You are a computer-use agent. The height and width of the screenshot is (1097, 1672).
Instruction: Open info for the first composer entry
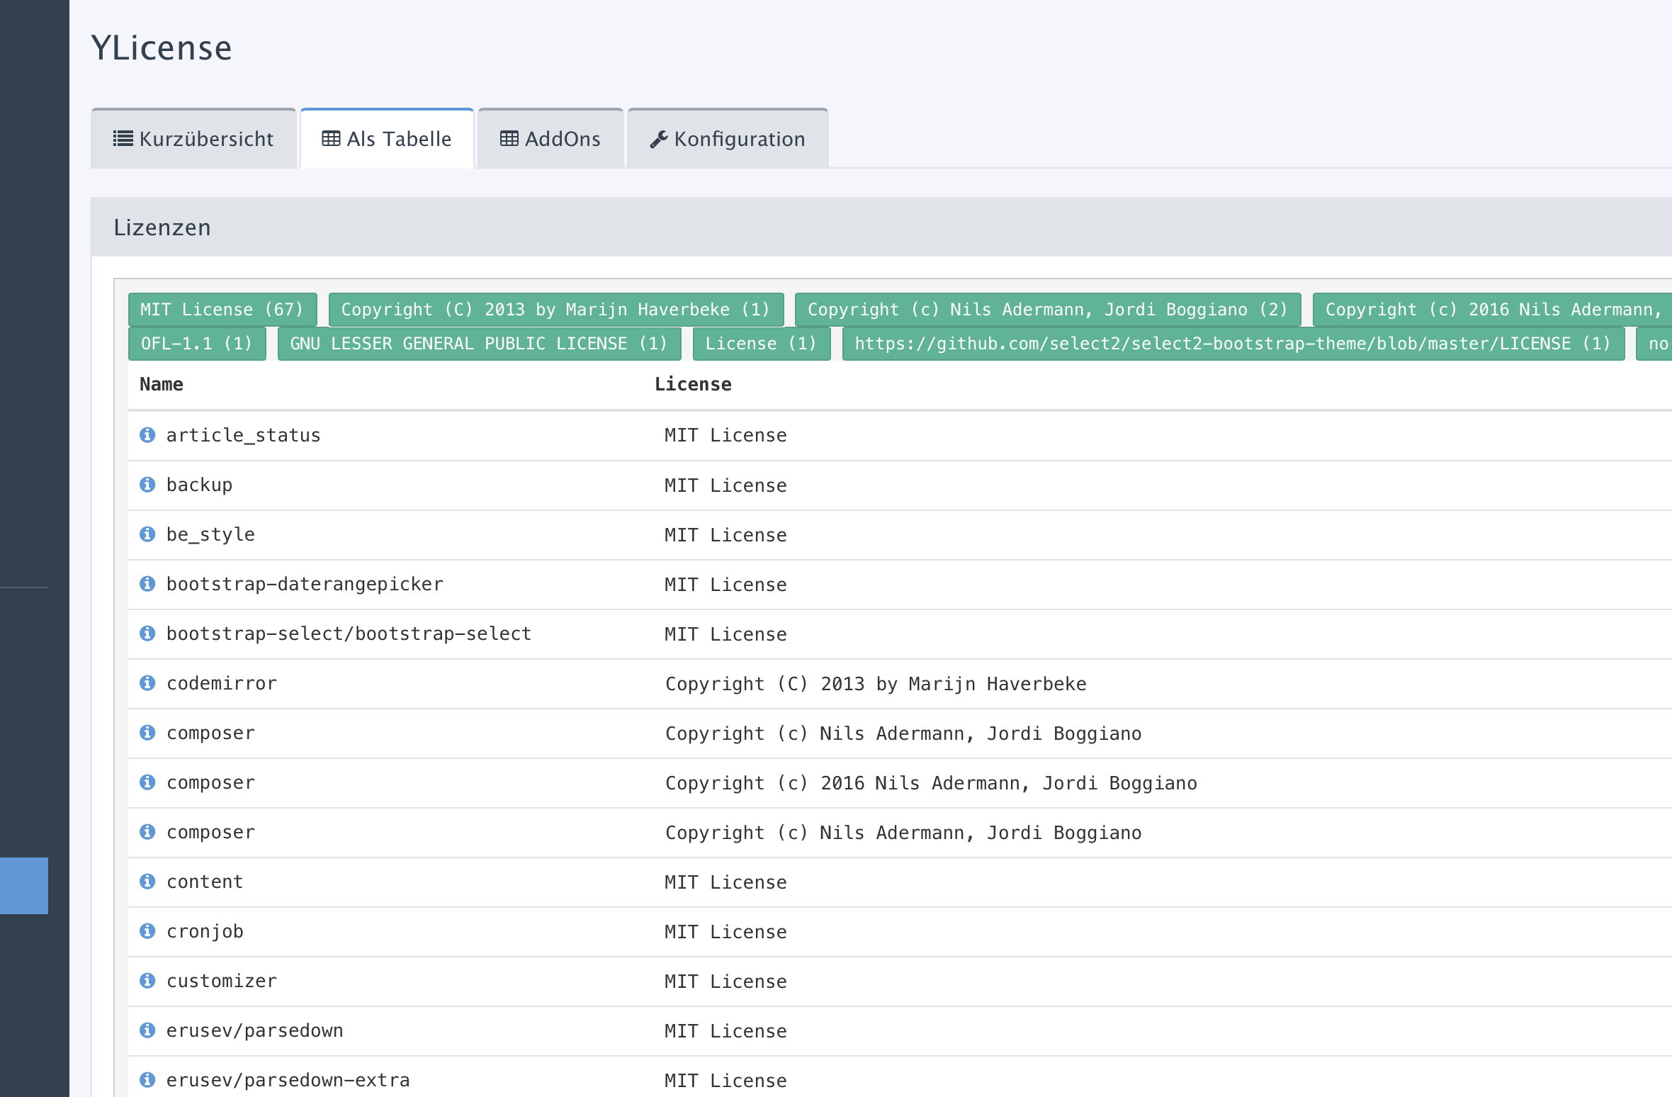[x=147, y=733]
